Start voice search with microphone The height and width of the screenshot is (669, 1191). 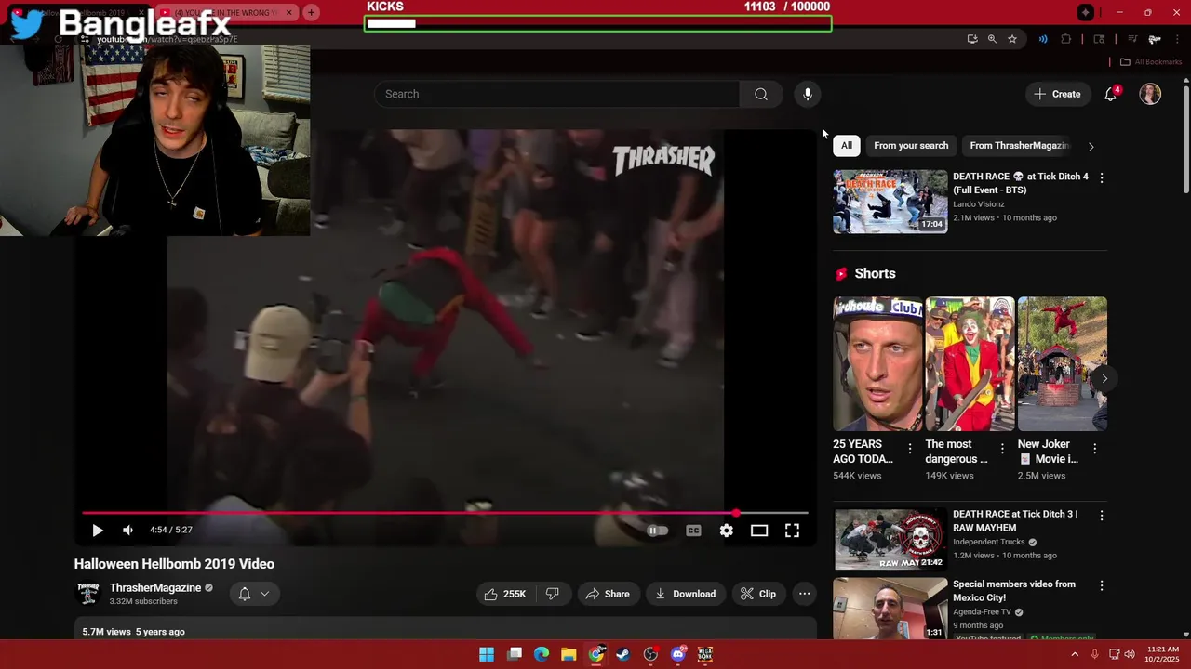click(x=808, y=94)
